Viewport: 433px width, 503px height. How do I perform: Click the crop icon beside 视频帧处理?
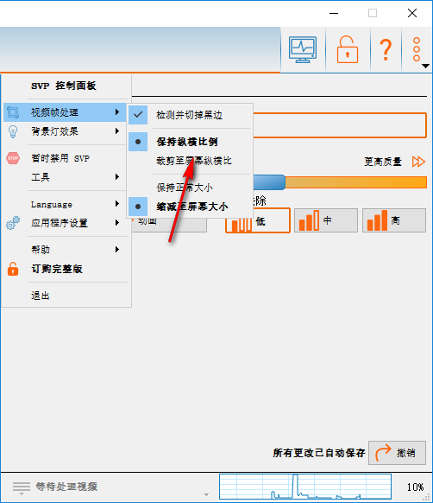[13, 112]
